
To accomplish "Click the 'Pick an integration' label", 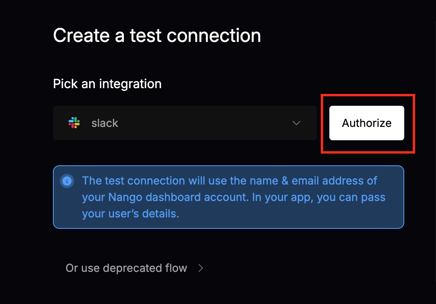I will click(x=107, y=83).
